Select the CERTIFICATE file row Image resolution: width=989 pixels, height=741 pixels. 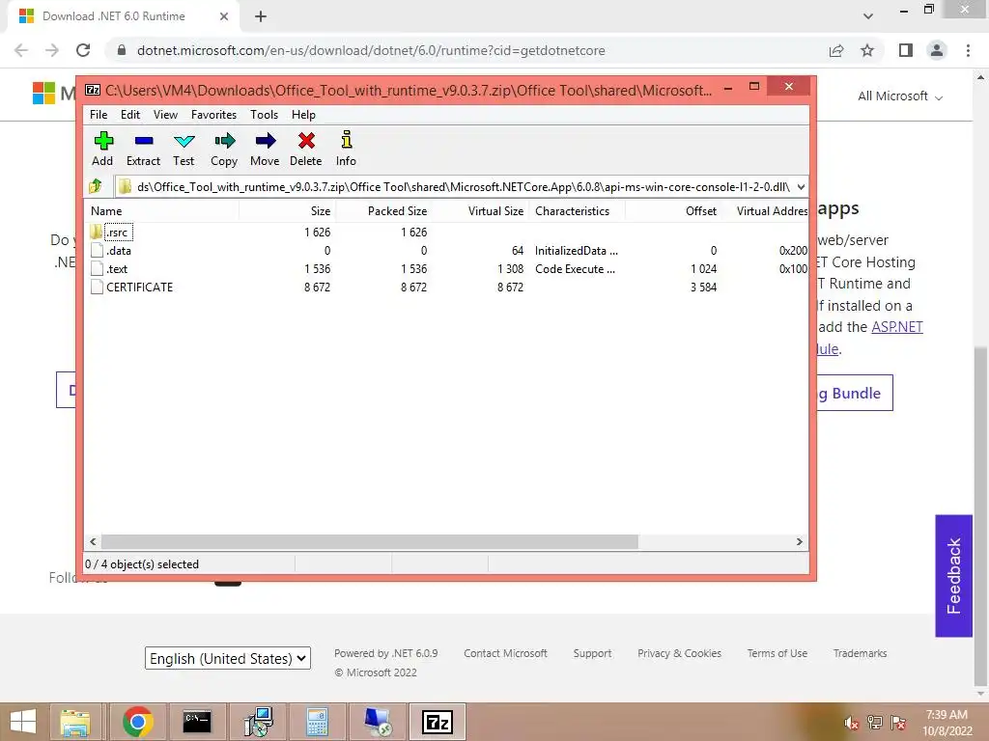[446, 287]
